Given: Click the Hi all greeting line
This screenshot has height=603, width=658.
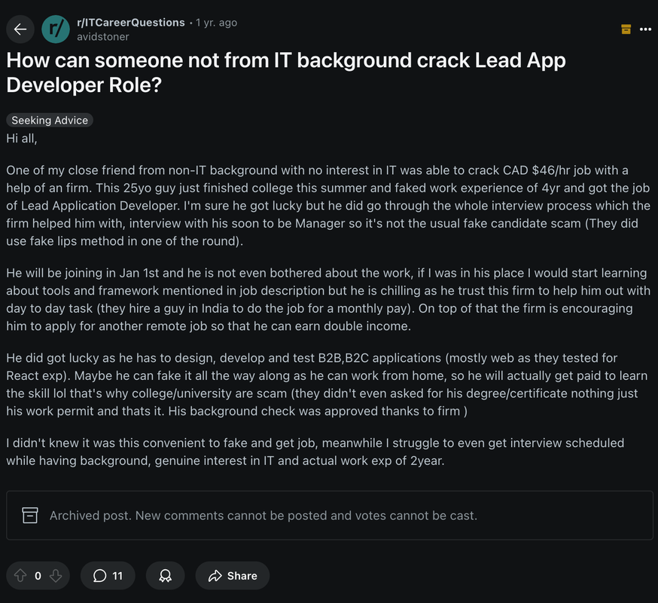Looking at the screenshot, I should tap(22, 139).
